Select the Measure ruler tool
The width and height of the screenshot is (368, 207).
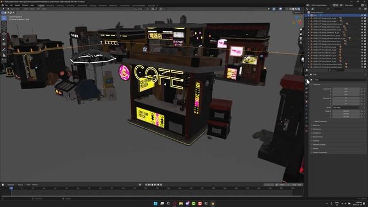pos(4,55)
